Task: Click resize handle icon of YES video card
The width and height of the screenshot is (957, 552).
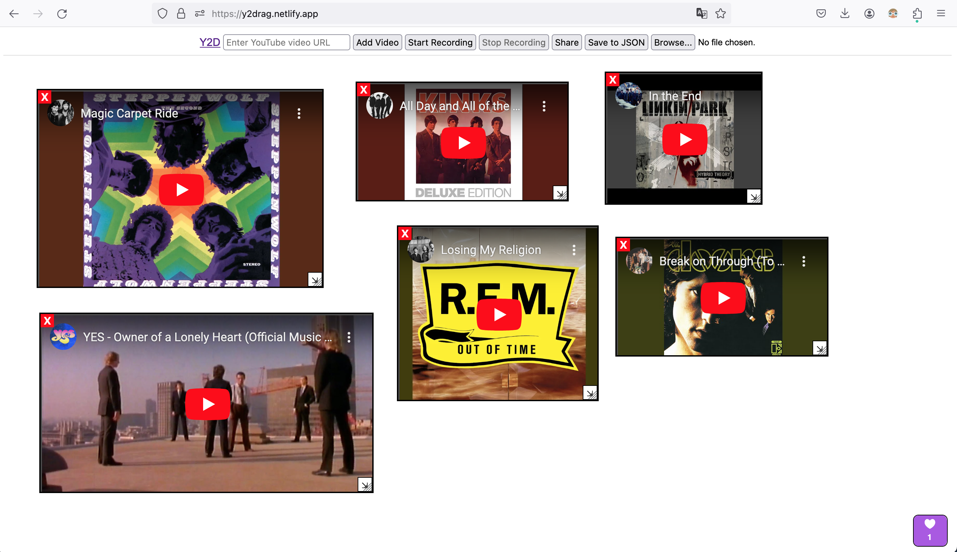Action: tap(365, 484)
